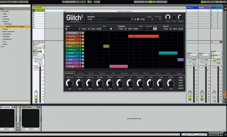Switch to the Delay tab

coord(157,73)
